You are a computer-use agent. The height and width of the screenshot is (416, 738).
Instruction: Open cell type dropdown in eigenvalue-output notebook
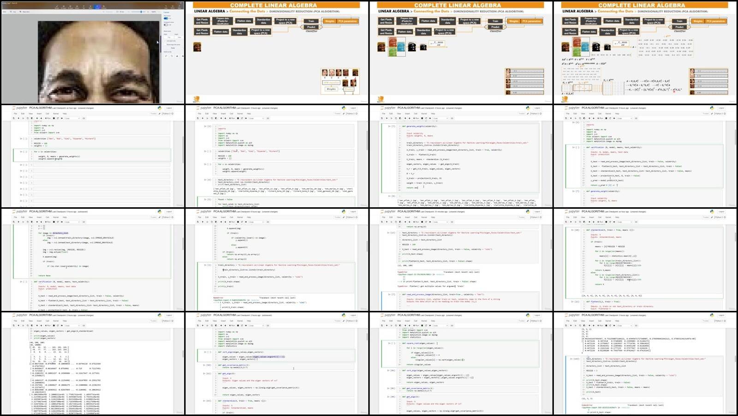tap(72, 326)
